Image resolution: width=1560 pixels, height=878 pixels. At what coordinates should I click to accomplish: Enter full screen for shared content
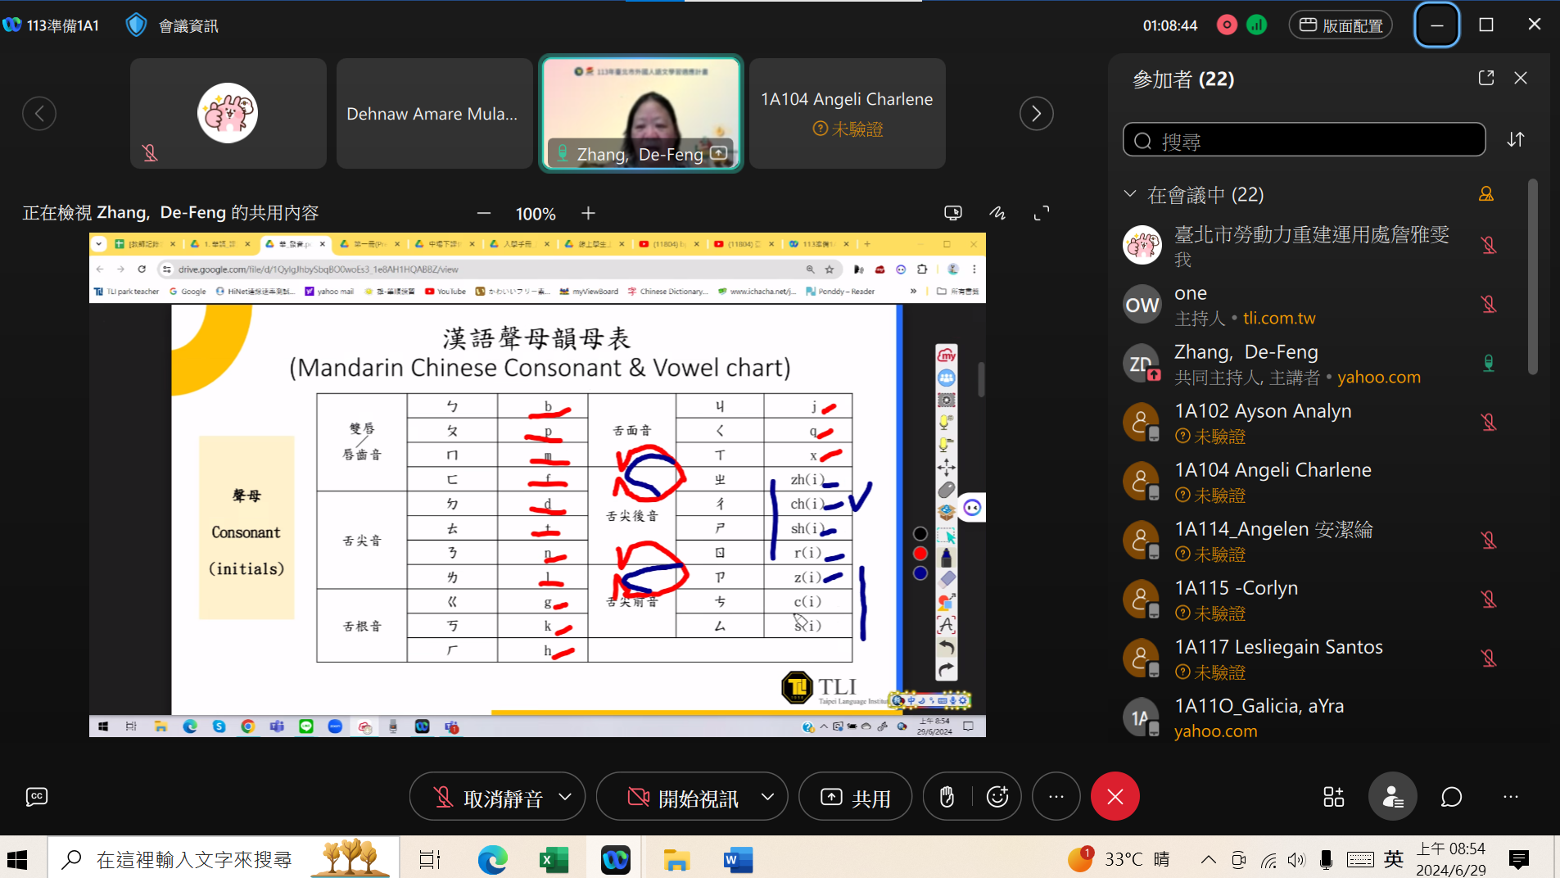click(x=1042, y=213)
